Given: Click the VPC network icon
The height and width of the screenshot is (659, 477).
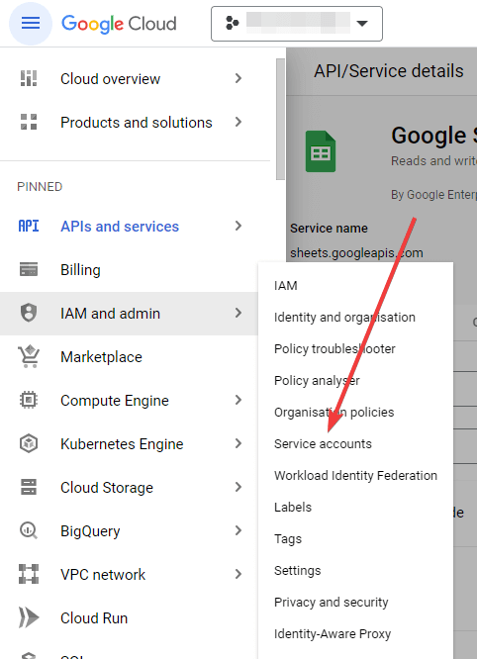Looking at the screenshot, I should point(29,574).
